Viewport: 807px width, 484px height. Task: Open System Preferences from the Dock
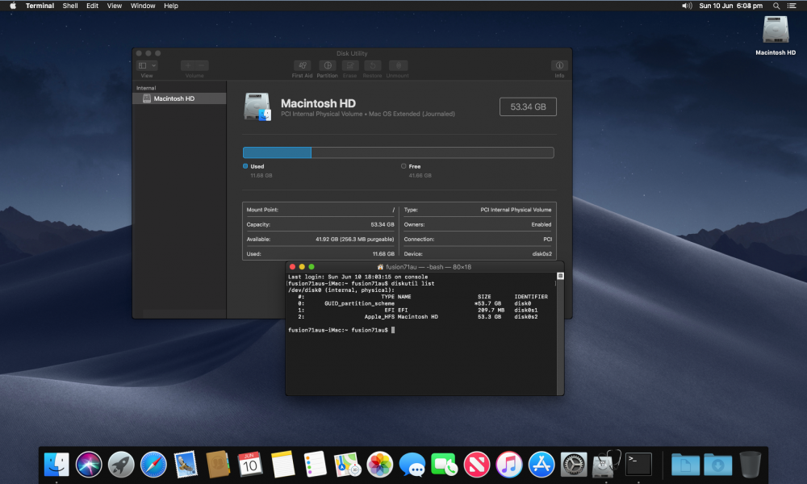tap(573, 465)
